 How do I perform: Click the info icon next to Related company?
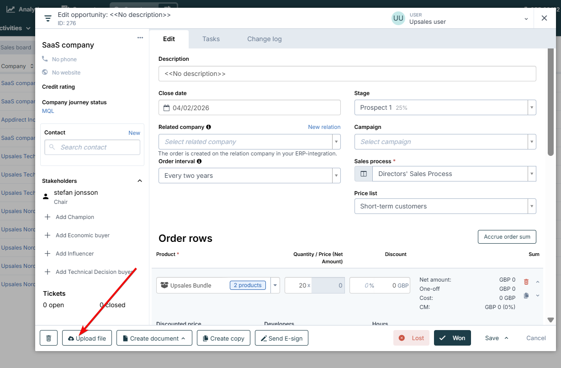[x=208, y=127]
